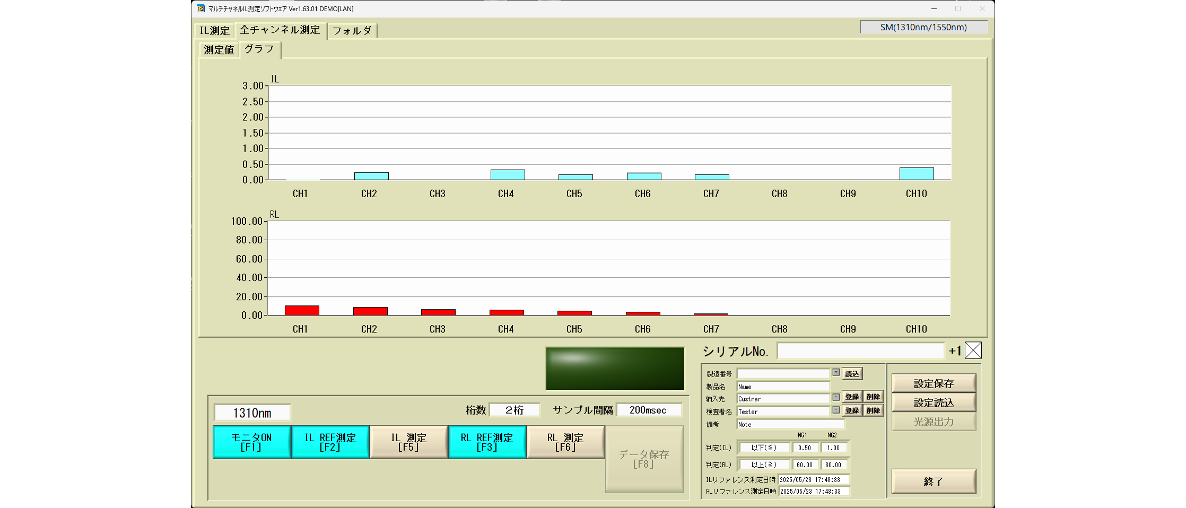Click the dark green status indicator panel
This screenshot has width=1186, height=508.
[615, 369]
